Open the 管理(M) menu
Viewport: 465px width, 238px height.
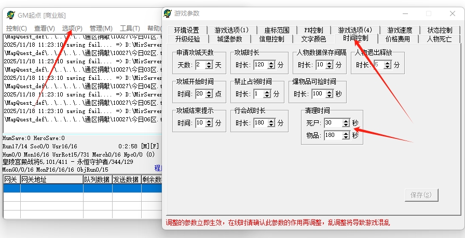(101, 29)
